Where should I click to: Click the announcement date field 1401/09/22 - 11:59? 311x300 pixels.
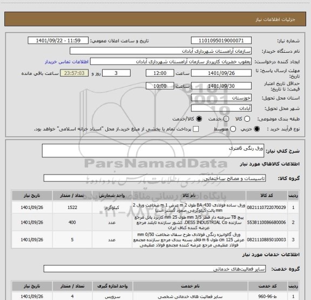[x=58, y=40]
